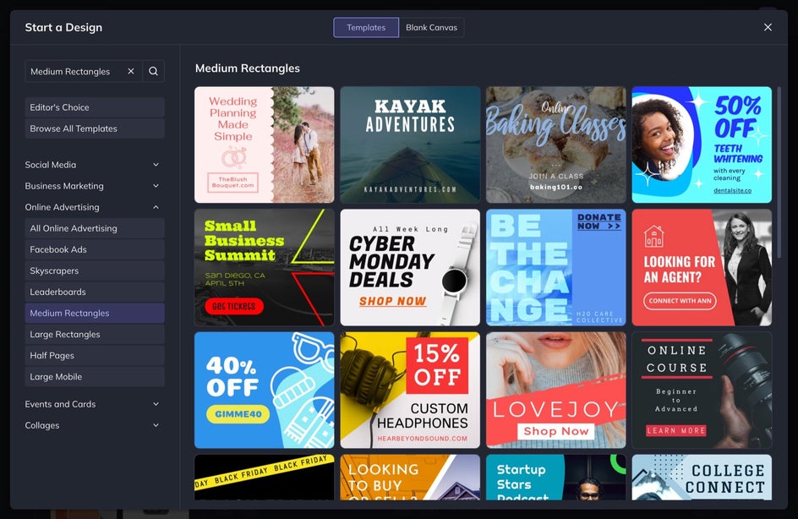This screenshot has height=519, width=798.
Task: Select Large Mobile subcategory
Action: coord(95,377)
